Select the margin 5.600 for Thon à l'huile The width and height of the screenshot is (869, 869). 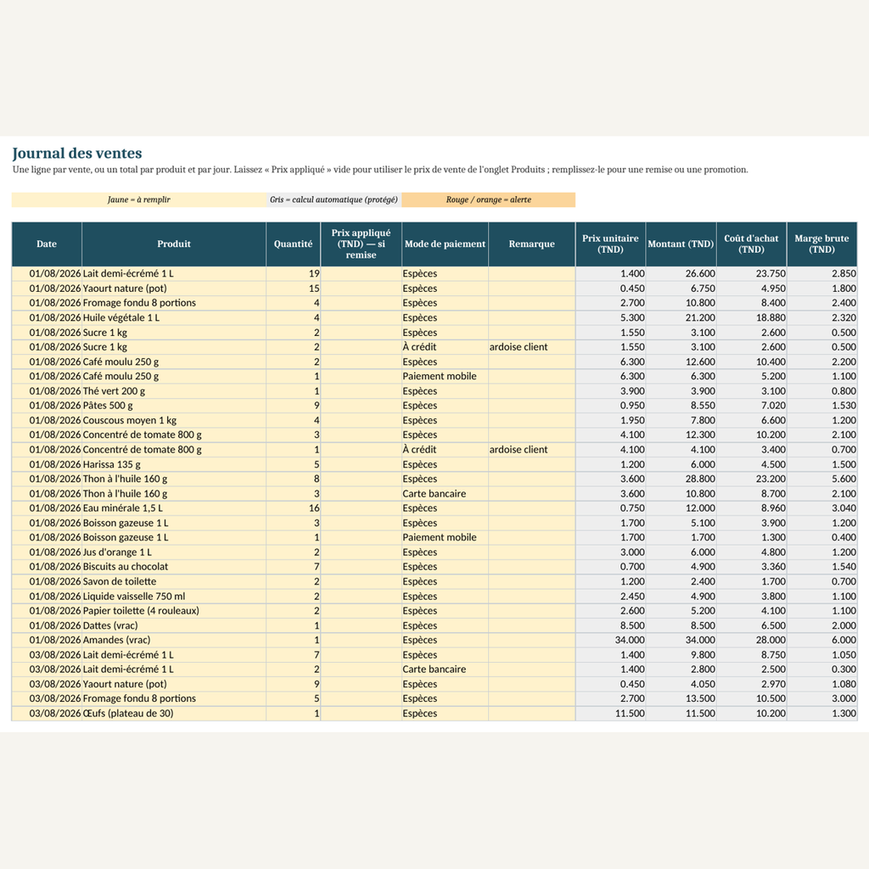821,479
